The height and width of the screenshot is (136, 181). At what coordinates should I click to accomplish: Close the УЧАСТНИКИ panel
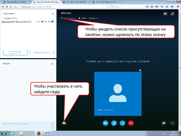pyautogui.click(x=53, y=14)
